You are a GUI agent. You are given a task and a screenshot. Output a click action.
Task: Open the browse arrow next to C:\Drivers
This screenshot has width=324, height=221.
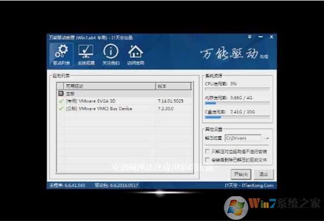point(267,138)
